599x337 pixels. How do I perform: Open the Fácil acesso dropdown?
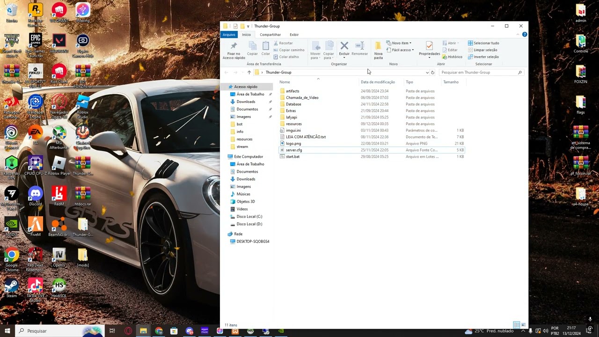(400, 50)
